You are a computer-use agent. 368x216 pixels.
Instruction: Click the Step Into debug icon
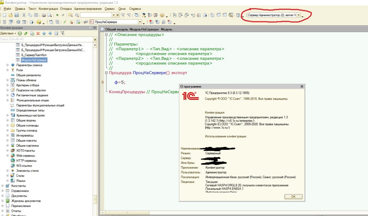pos(175,15)
